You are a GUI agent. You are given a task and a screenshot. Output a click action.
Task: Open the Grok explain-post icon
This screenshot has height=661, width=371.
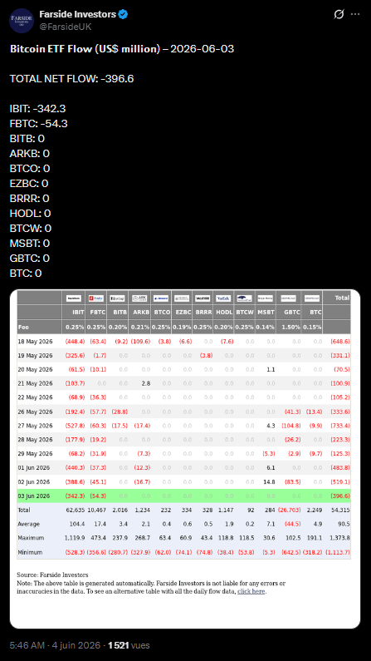coord(339,14)
